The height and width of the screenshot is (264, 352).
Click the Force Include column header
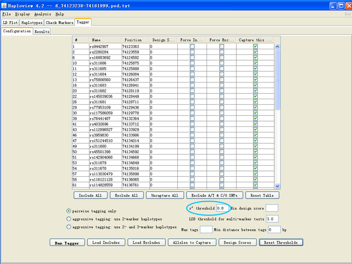coord(192,40)
